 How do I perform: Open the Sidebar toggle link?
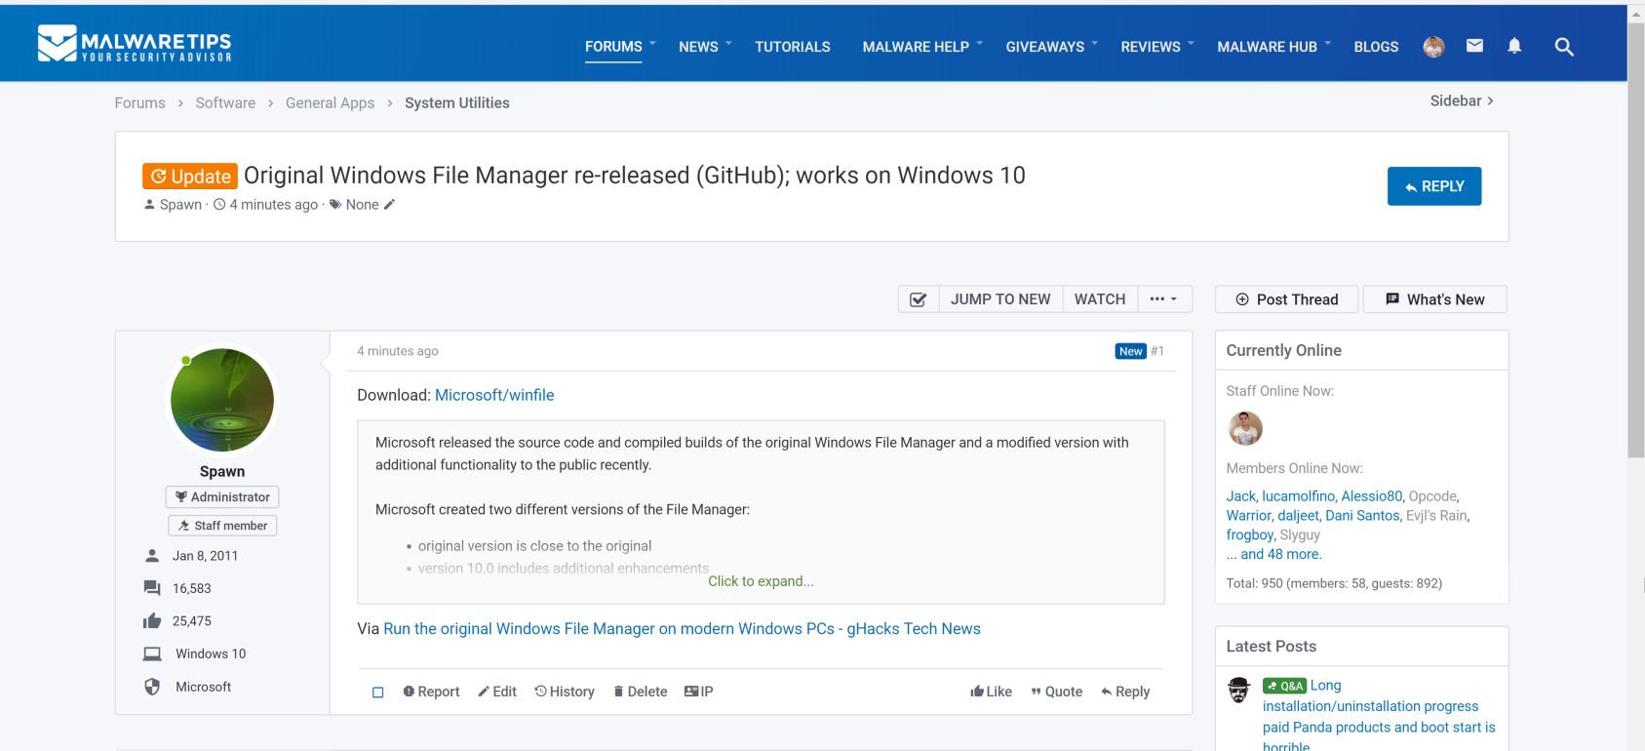1461,101
